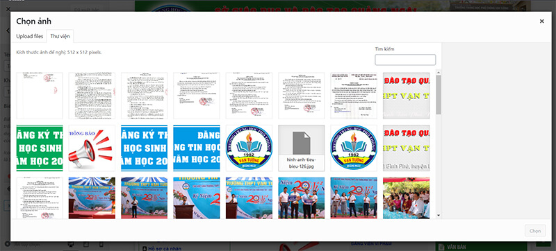
Task: Open the Thư viện tab
Action: coord(60,36)
